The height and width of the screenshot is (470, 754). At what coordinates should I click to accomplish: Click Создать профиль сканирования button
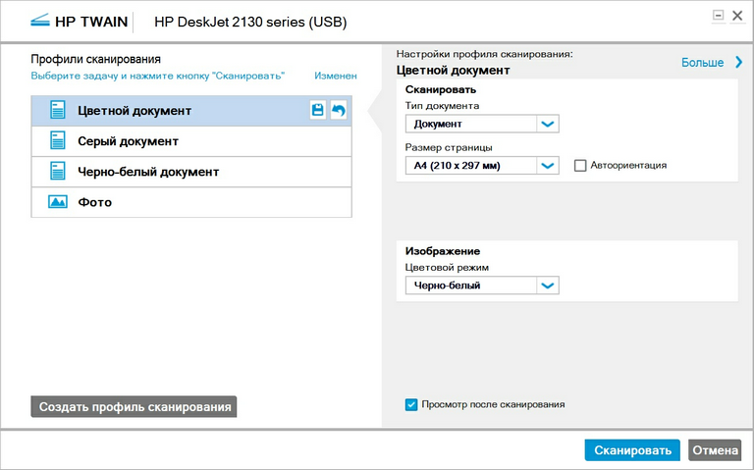point(134,406)
